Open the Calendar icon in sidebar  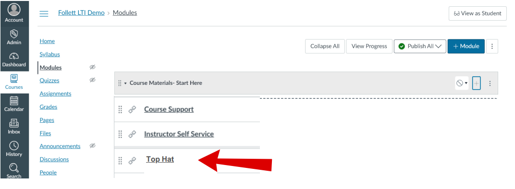click(14, 101)
